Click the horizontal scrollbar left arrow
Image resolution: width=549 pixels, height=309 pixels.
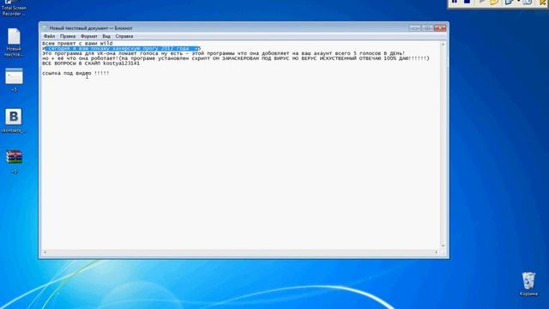(45, 251)
